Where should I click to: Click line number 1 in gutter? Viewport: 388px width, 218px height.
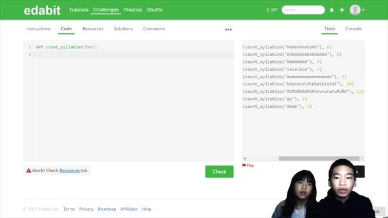pos(30,47)
